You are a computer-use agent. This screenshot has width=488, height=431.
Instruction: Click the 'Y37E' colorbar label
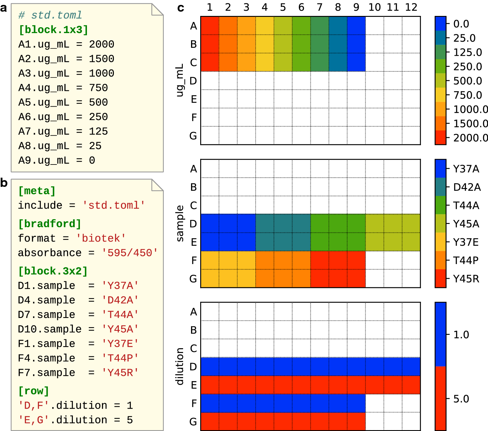[x=466, y=242]
